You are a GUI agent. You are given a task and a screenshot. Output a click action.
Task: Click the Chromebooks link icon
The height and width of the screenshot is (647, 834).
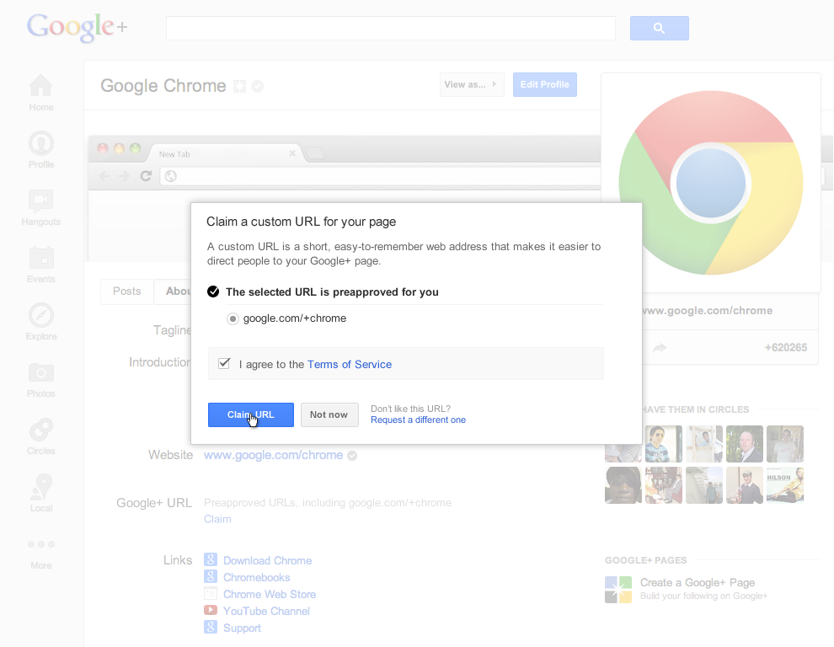(211, 577)
